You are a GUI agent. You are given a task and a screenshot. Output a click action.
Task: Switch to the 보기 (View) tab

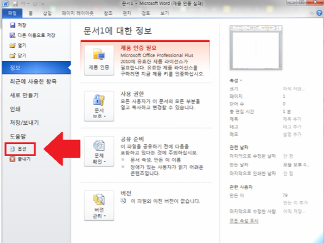click(x=164, y=14)
